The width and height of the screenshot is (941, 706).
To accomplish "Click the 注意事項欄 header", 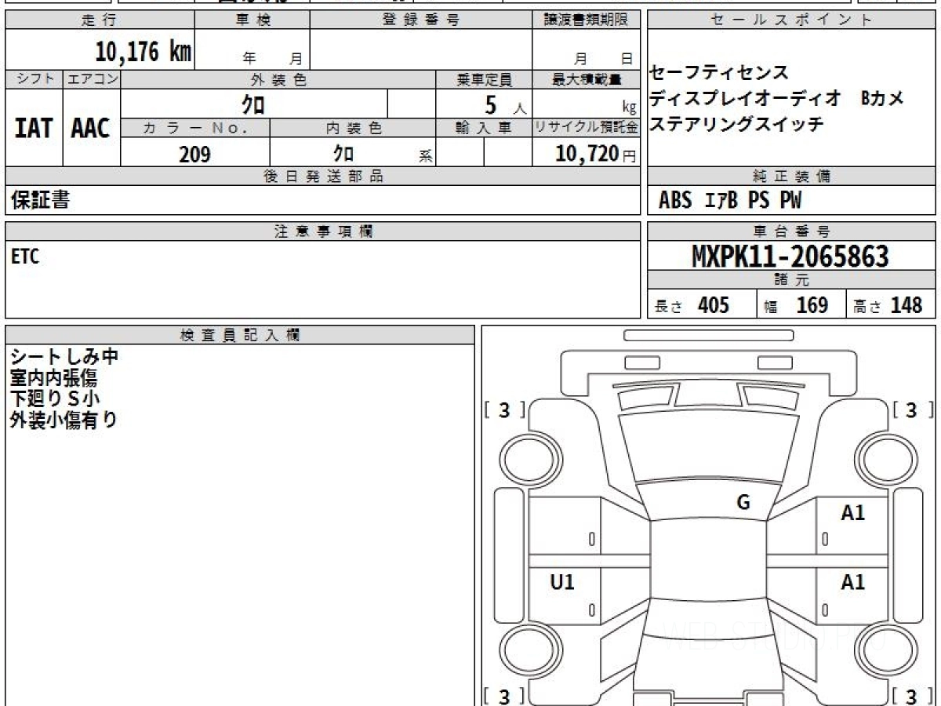I will [323, 231].
